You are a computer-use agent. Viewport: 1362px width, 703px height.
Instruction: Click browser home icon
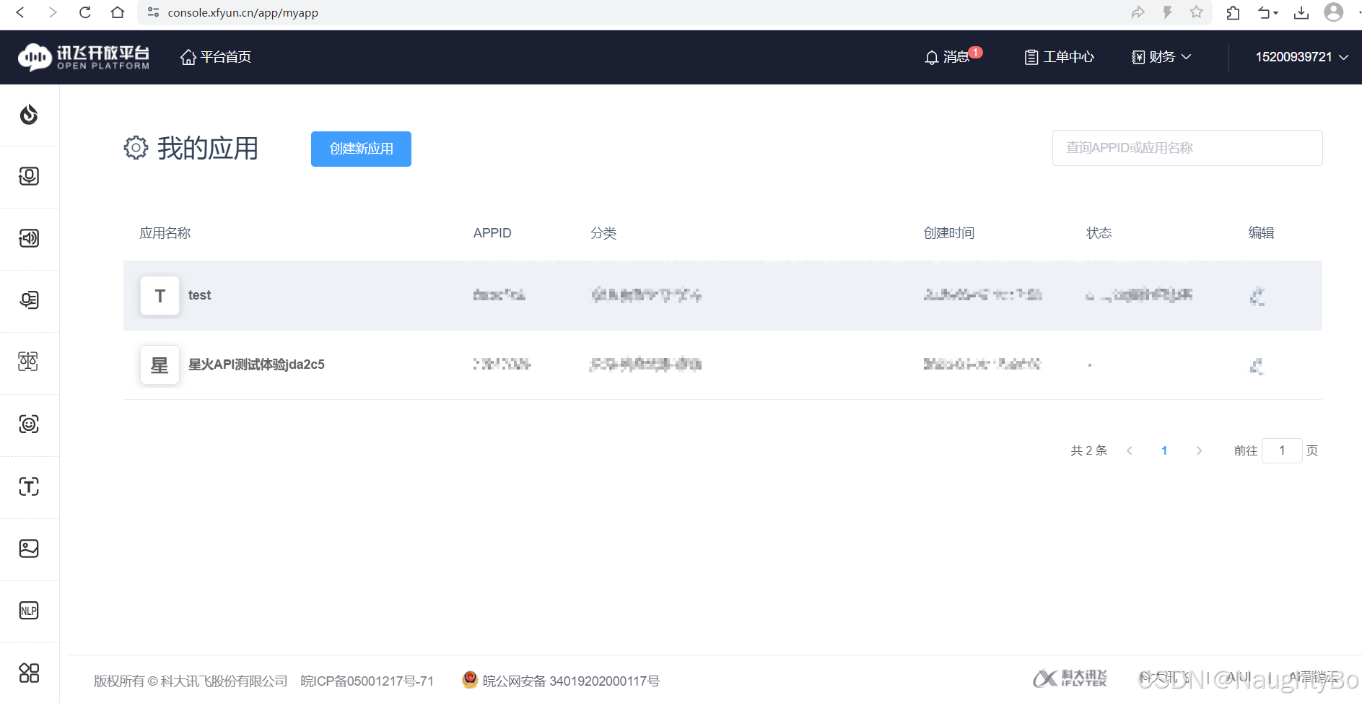pyautogui.click(x=118, y=12)
